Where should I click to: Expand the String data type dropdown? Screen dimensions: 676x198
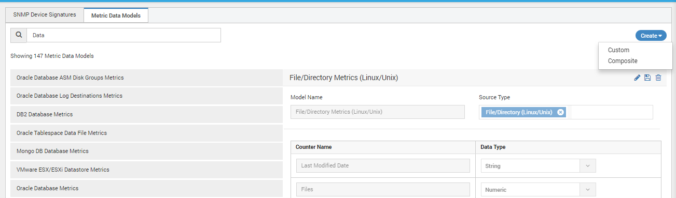coord(588,166)
